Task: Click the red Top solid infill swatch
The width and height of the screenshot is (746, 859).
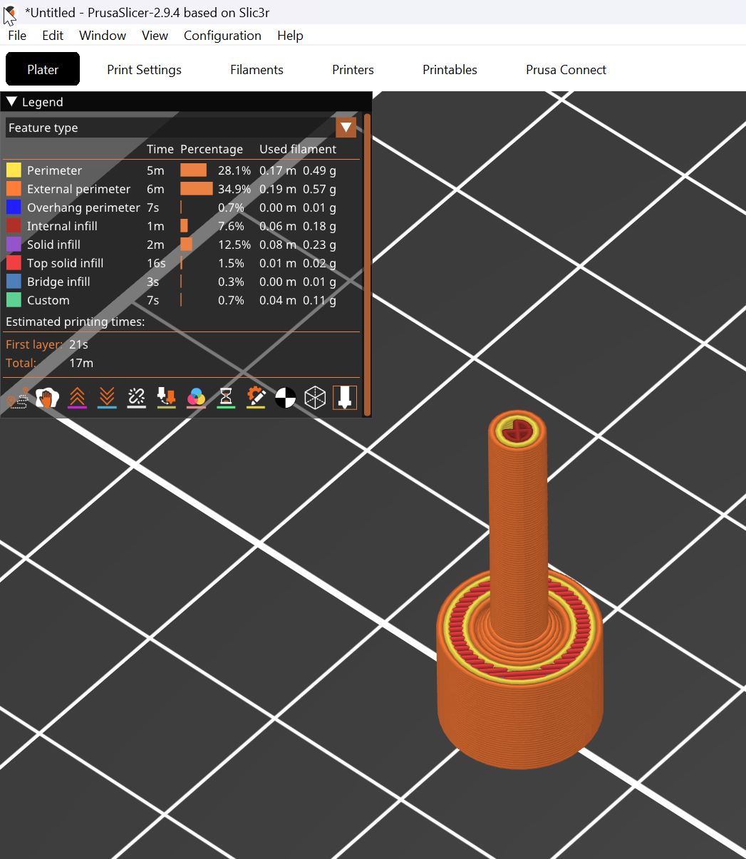Action: [x=14, y=263]
